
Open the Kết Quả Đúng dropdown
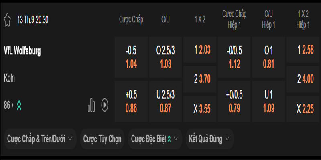(209, 139)
